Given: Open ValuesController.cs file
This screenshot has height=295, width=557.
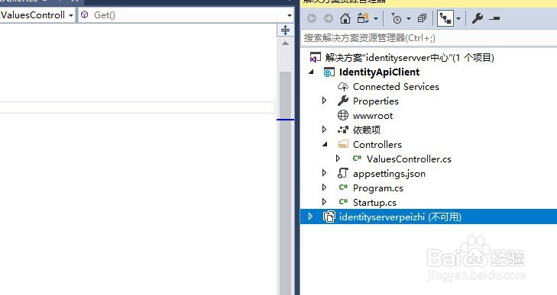Looking at the screenshot, I should pyautogui.click(x=409, y=159).
